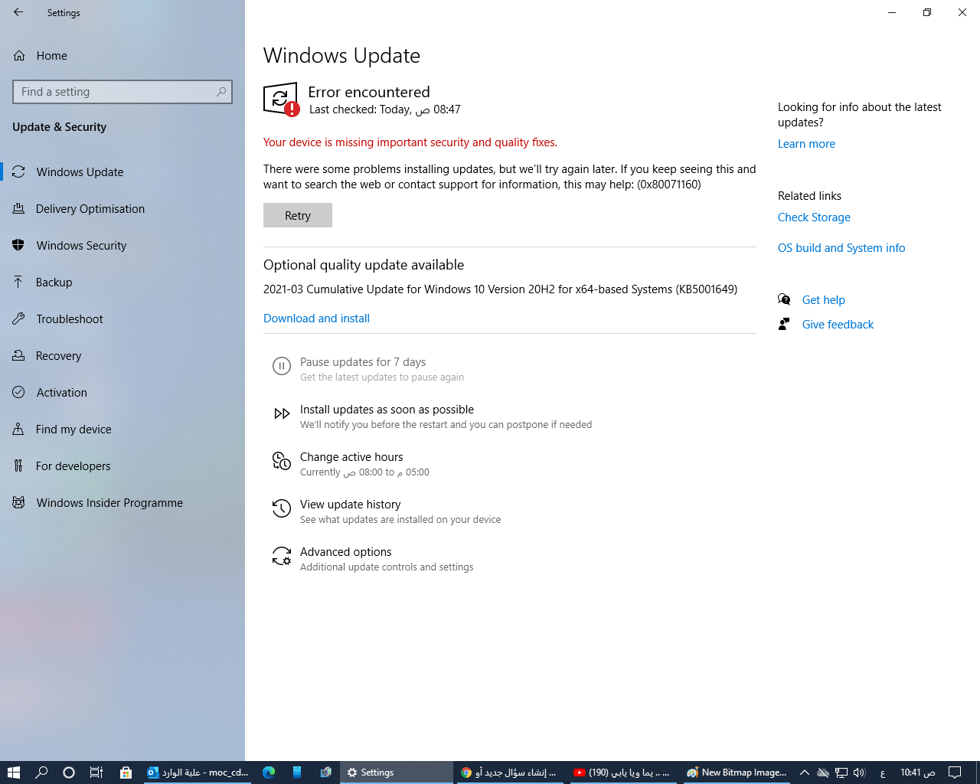
Task: Click the For developers icon
Action: click(18, 465)
